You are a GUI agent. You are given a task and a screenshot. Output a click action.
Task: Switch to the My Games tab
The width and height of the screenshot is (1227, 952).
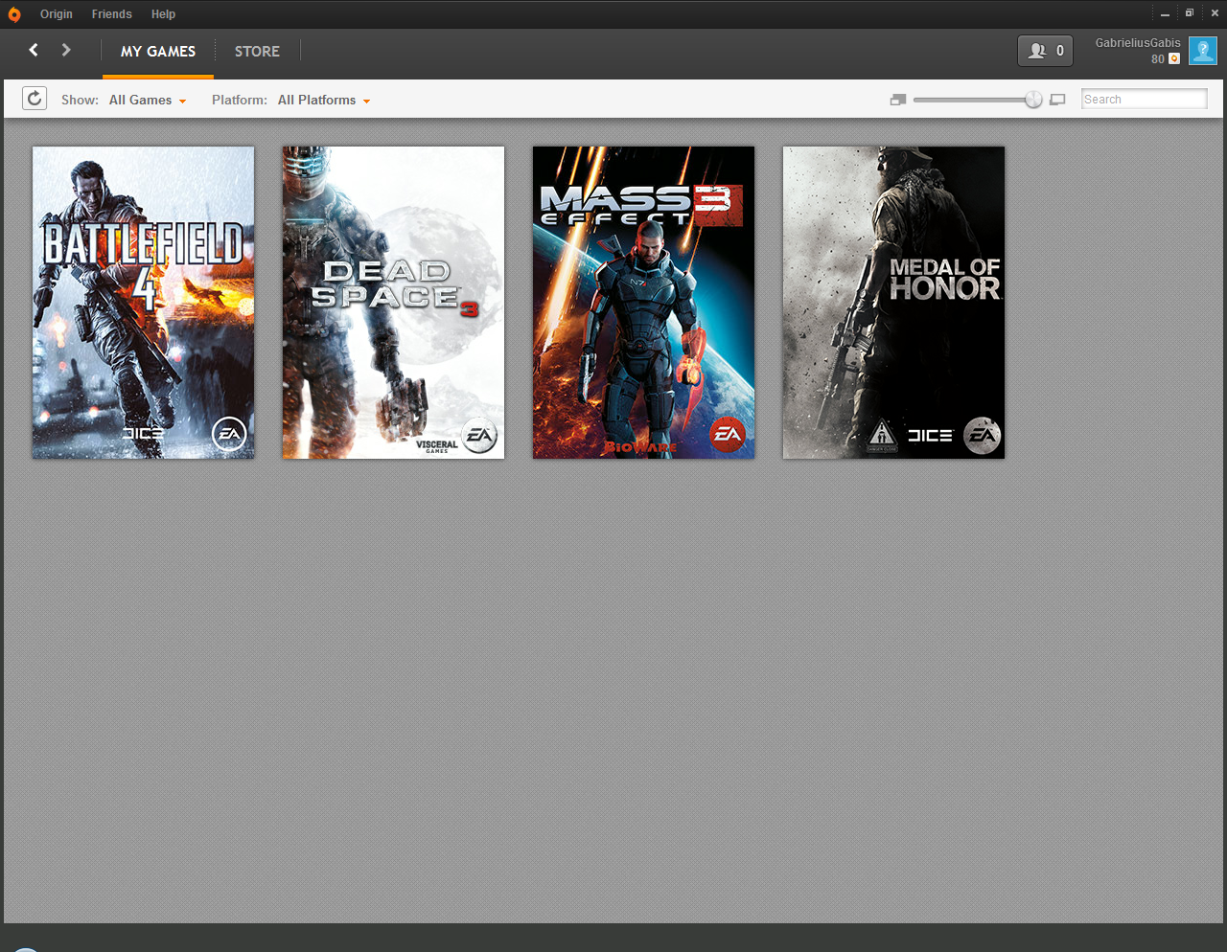click(158, 52)
